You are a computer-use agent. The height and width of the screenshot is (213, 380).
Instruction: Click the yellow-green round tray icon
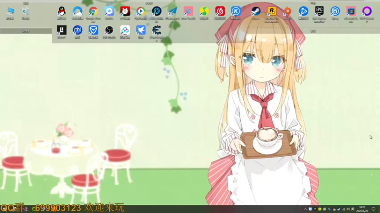click(x=320, y=209)
